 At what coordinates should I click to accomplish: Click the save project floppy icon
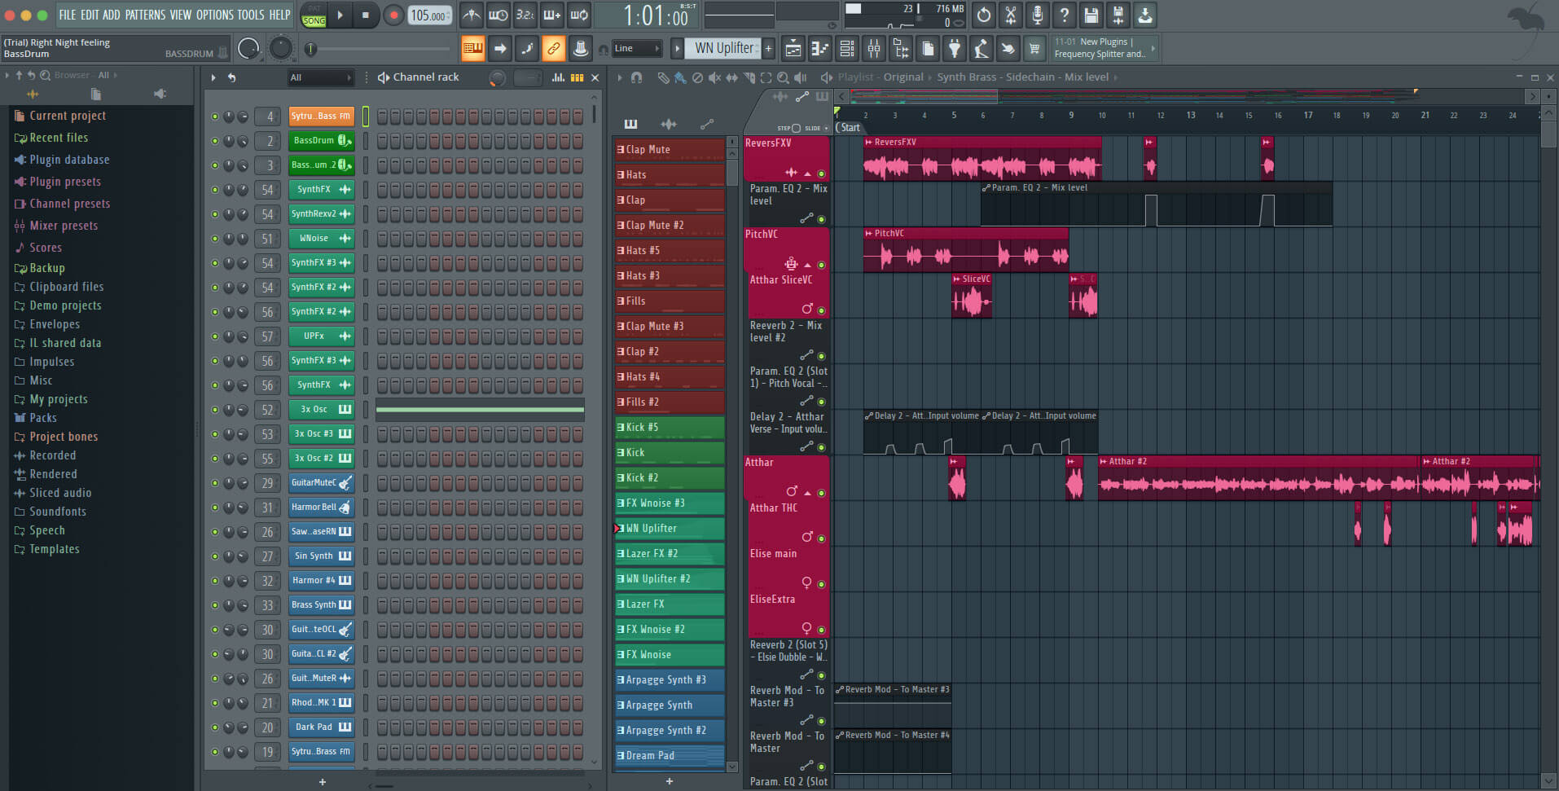coord(1091,15)
